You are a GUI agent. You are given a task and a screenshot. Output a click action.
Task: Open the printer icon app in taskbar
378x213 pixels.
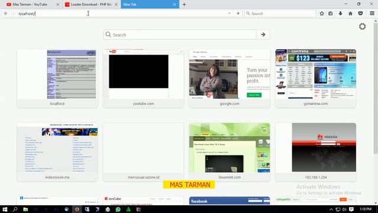tap(107, 209)
